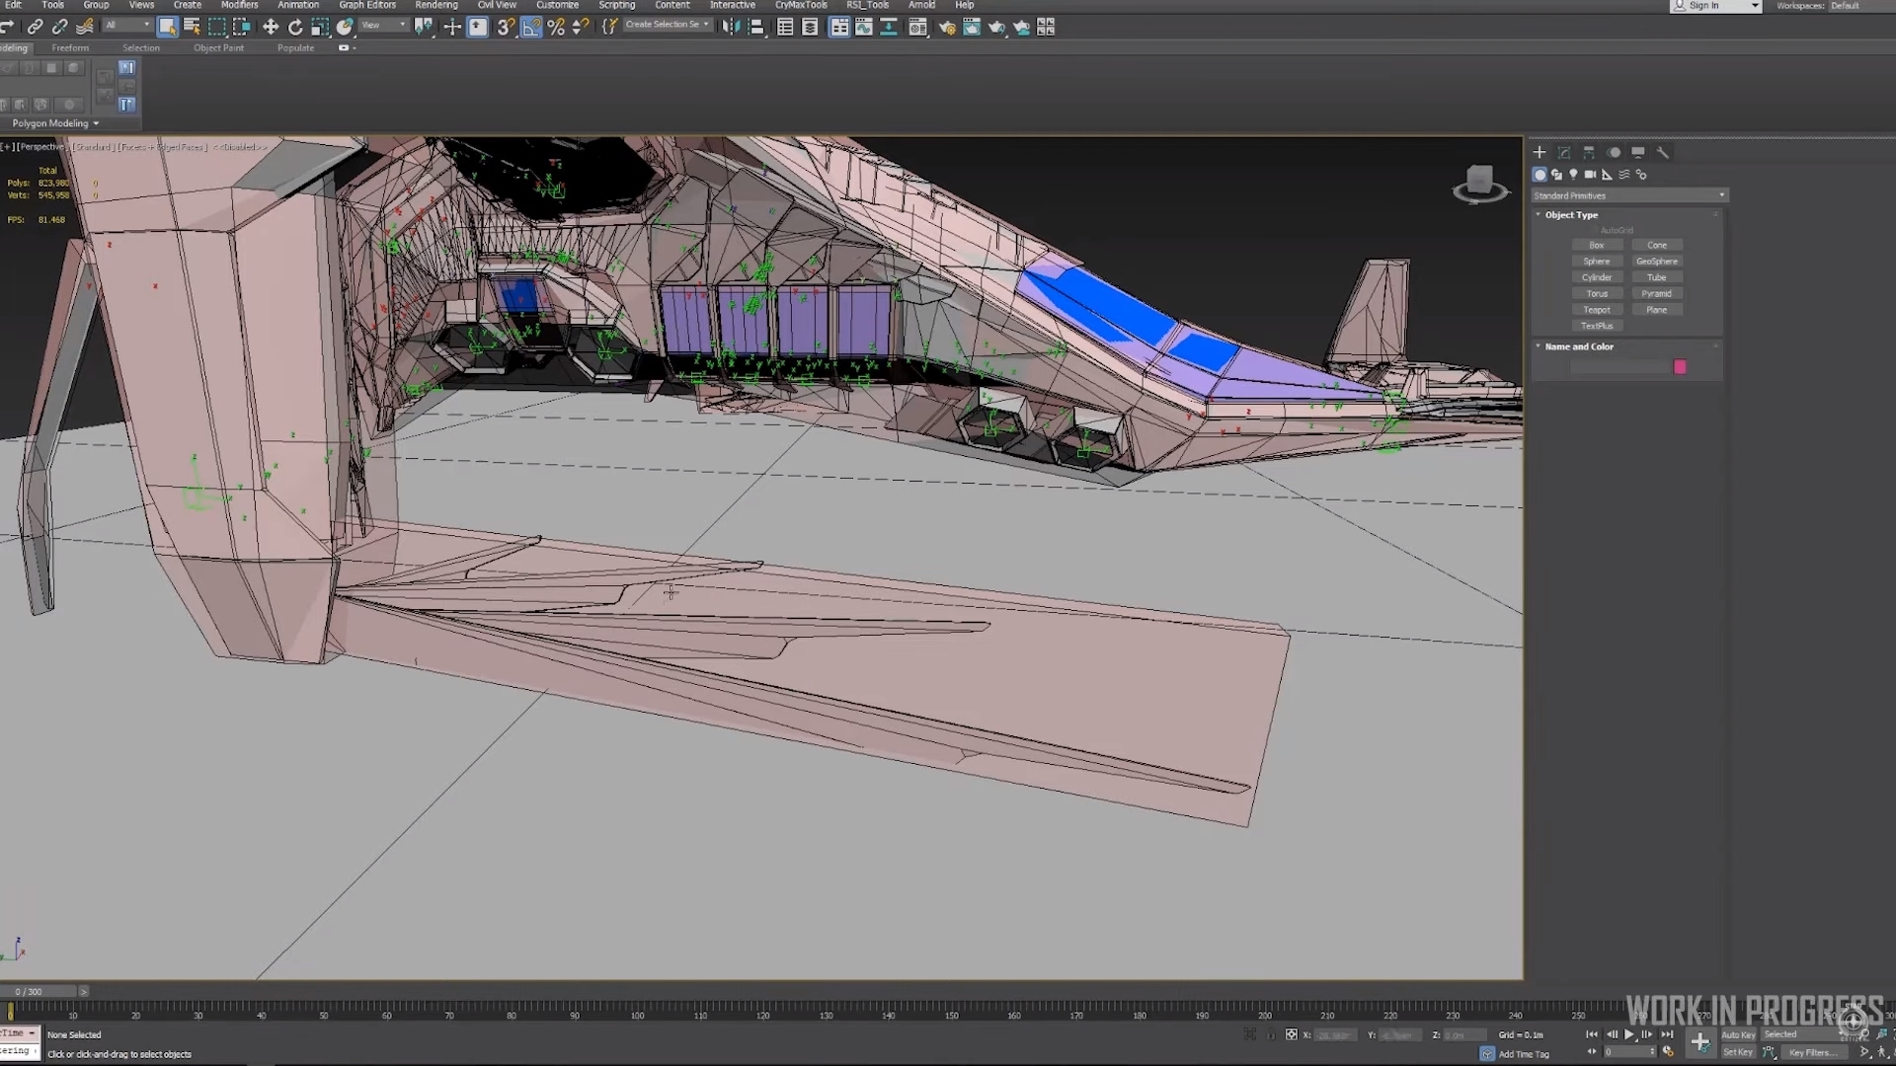Expand the Polygon Modeling dropdown
1896x1066 pixels.
[x=56, y=123]
